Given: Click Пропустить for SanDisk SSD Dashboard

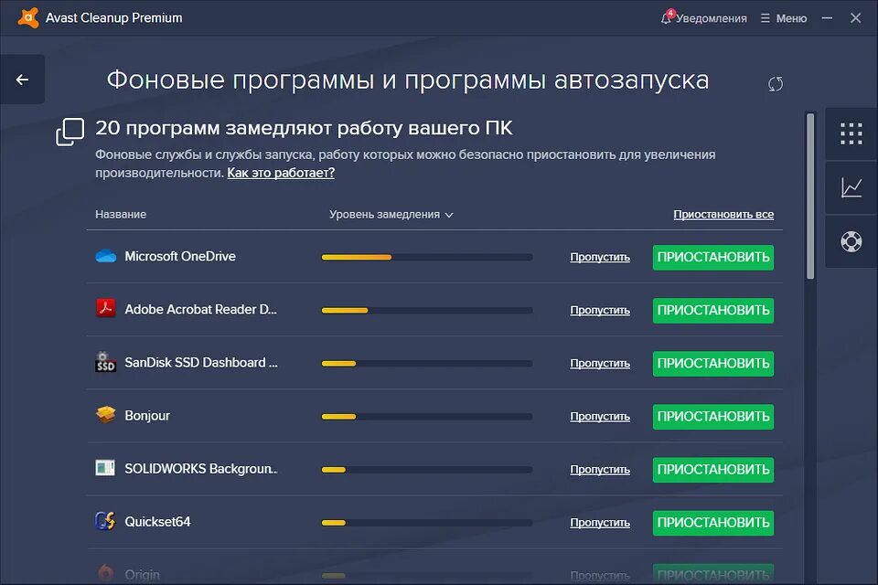Looking at the screenshot, I should 600,363.
